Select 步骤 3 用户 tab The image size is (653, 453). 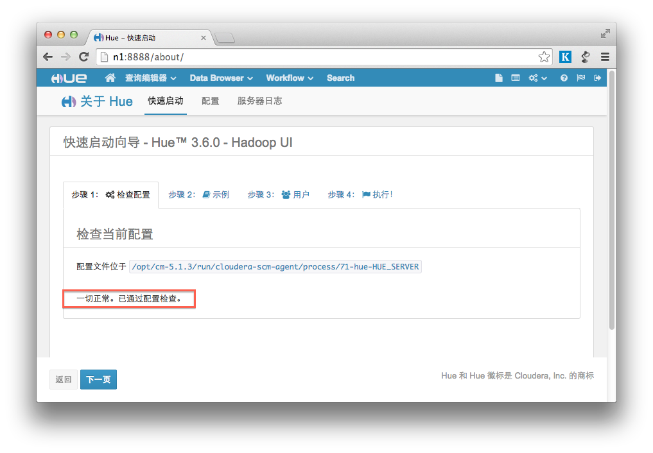coord(278,194)
